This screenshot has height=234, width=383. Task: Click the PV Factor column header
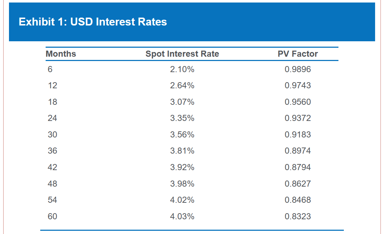point(297,54)
